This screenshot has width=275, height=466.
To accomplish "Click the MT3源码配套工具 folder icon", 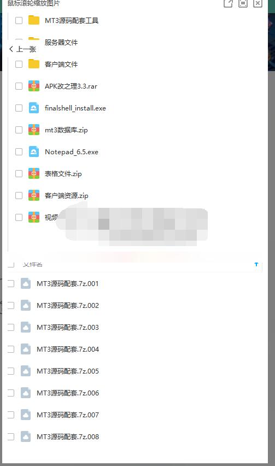I will (34, 20).
